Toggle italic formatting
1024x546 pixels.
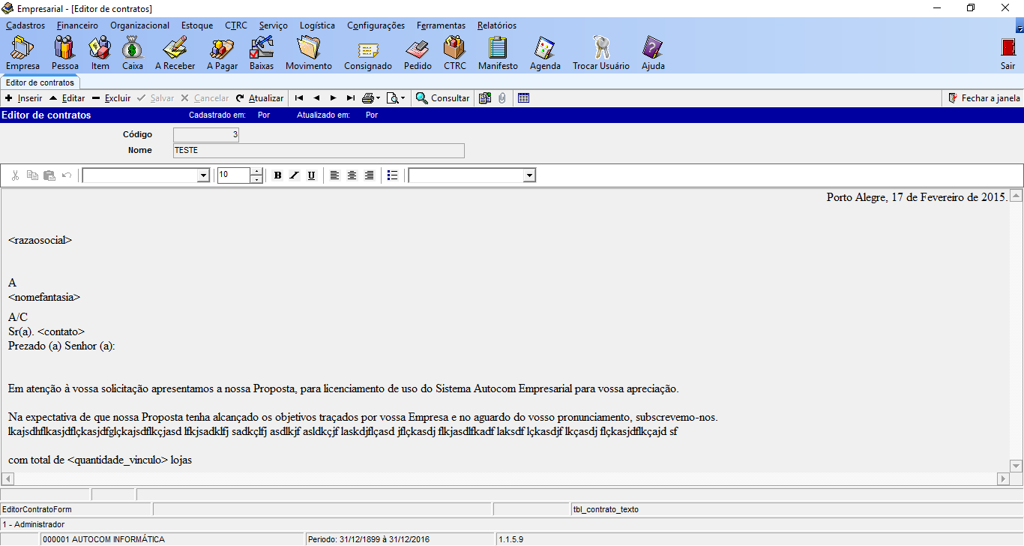point(295,175)
